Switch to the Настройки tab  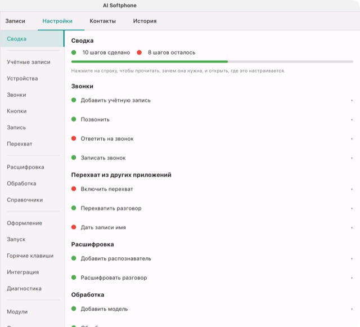pos(57,21)
